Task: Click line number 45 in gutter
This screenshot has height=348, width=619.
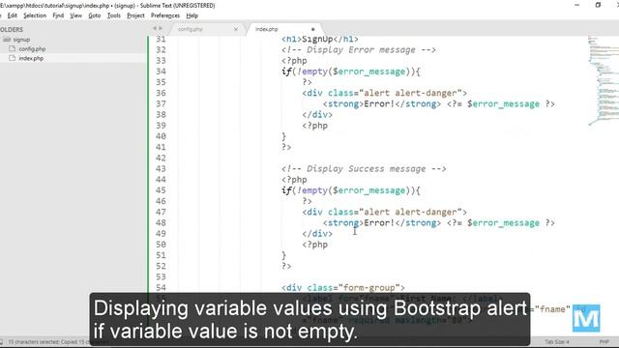Action: 161,190
